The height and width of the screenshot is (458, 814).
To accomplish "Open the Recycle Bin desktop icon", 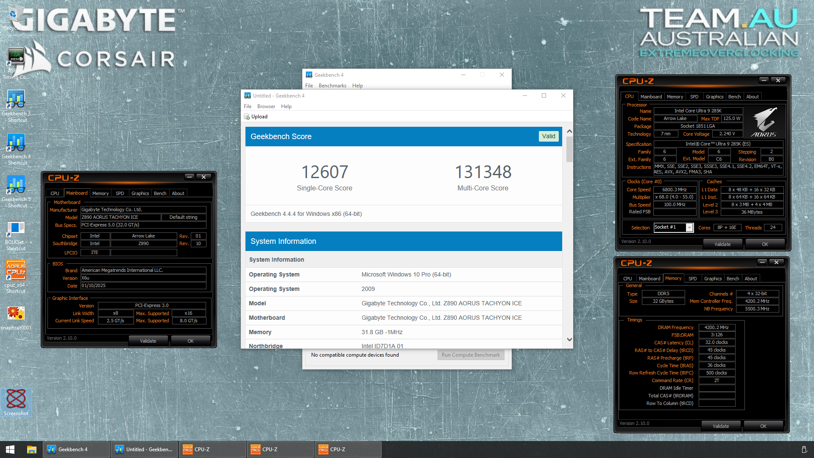I will coord(16,18).
